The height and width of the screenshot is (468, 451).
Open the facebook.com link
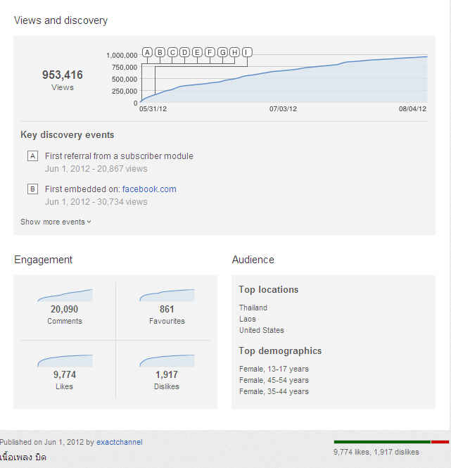click(149, 189)
